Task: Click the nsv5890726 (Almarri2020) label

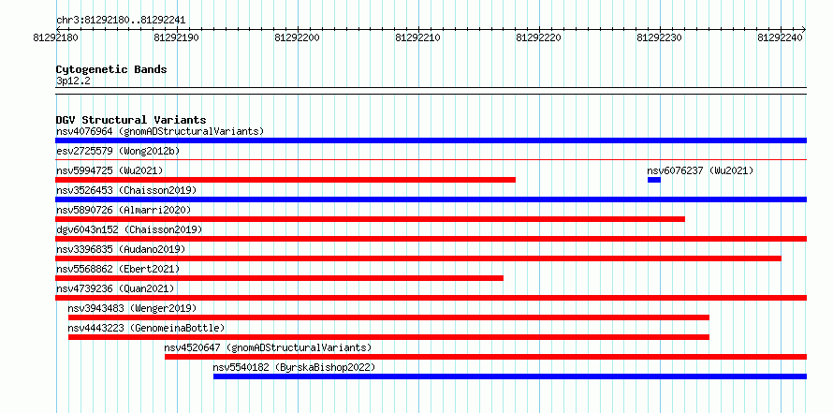Action: coord(124,210)
